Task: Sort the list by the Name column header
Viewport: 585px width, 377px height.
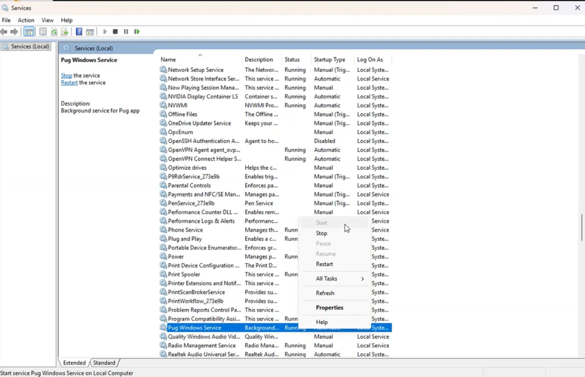Action: click(200, 59)
